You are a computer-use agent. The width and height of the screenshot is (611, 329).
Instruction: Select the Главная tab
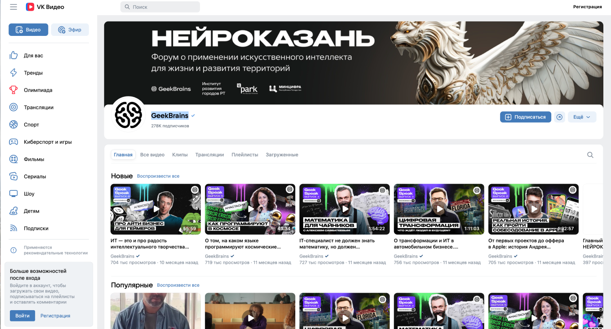coord(123,155)
